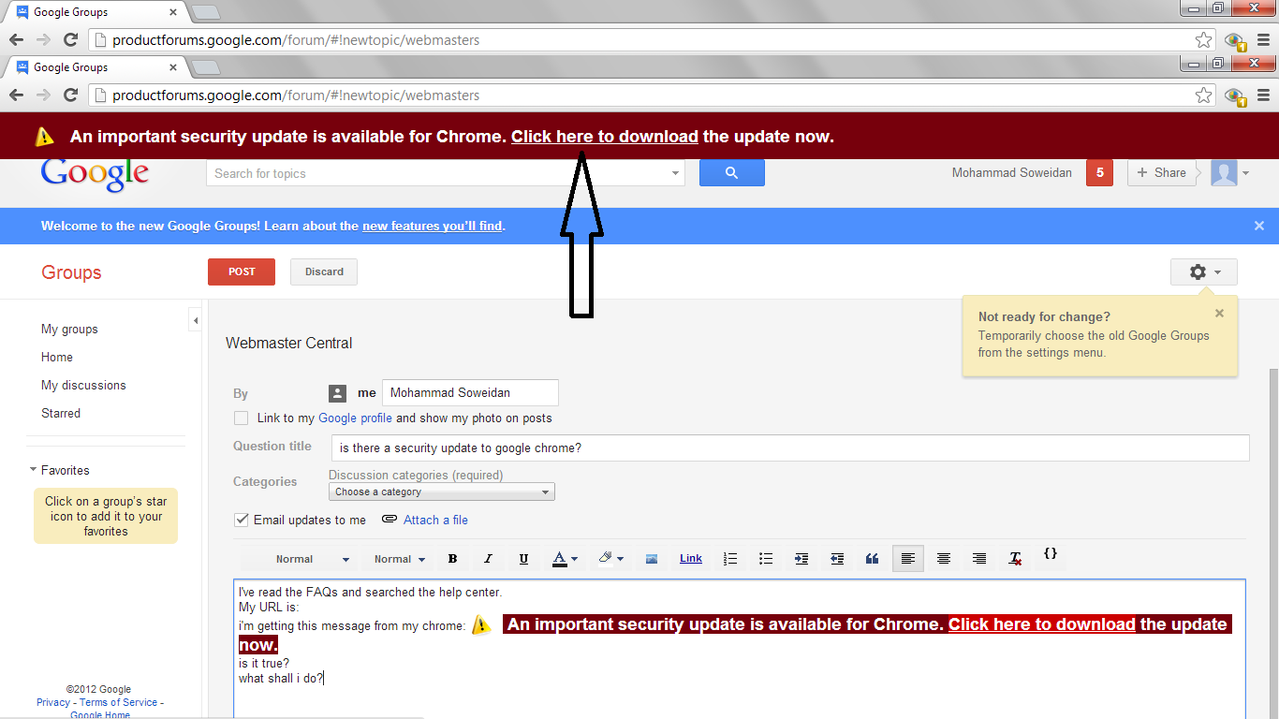Open the Privacy link in the footer
This screenshot has width=1279, height=719.
tap(53, 702)
